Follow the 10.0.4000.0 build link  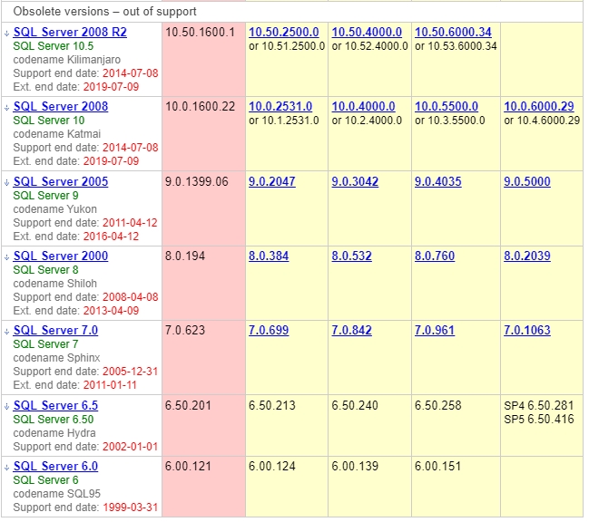point(363,107)
